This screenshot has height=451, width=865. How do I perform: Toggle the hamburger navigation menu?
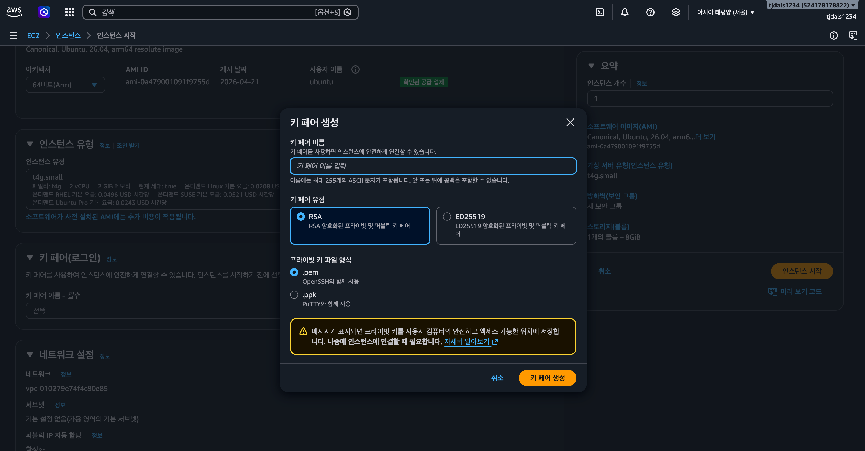click(x=13, y=35)
